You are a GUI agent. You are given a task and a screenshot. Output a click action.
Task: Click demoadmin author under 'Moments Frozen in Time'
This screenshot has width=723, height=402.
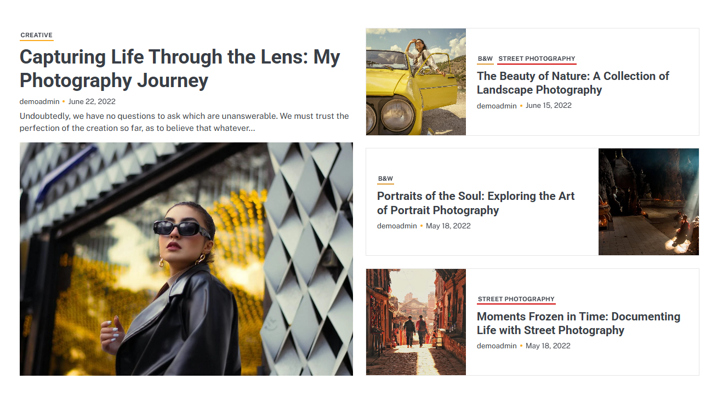click(497, 346)
